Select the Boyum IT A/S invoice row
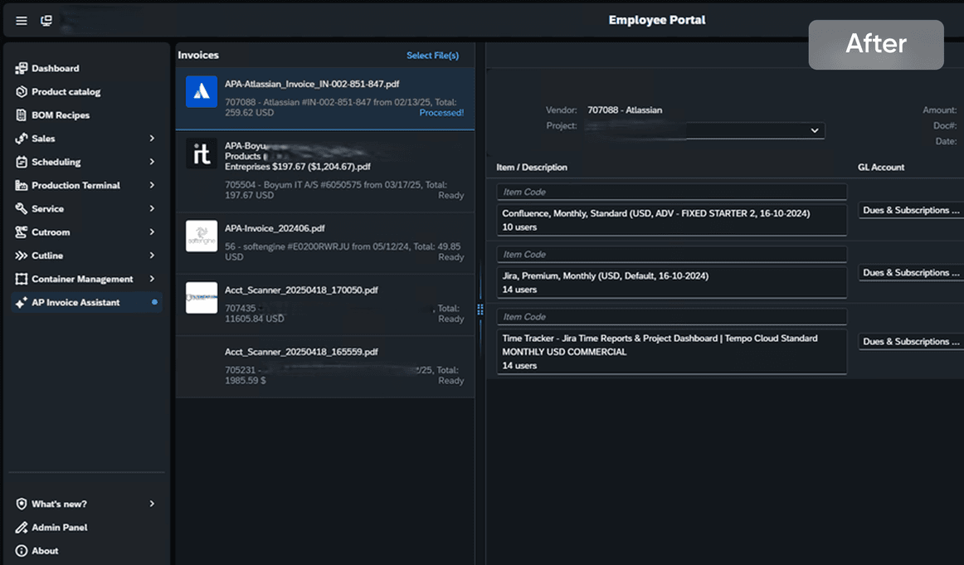The image size is (964, 565). click(x=325, y=172)
